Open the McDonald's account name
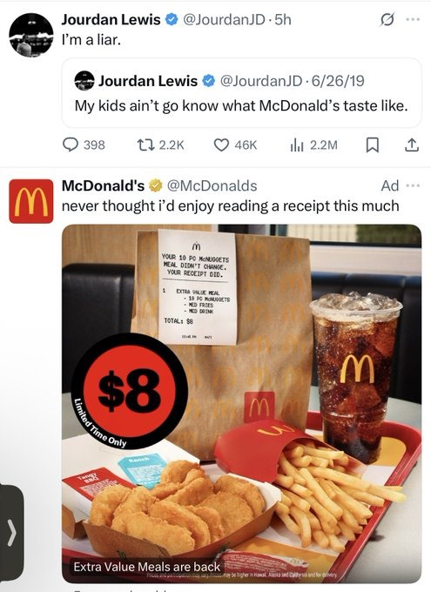The width and height of the screenshot is (431, 592). [x=103, y=185]
